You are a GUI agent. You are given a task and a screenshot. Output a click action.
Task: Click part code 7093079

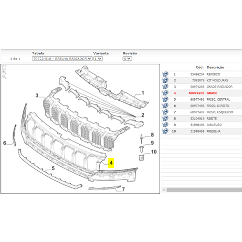pyautogui.click(x=198, y=80)
